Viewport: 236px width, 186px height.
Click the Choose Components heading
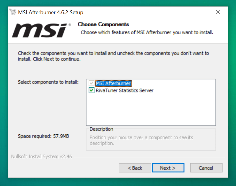[103, 25]
